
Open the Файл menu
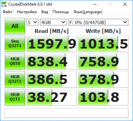click(8, 12)
